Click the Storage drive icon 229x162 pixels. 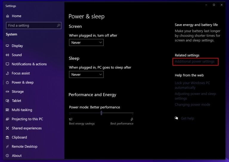pos(7,92)
